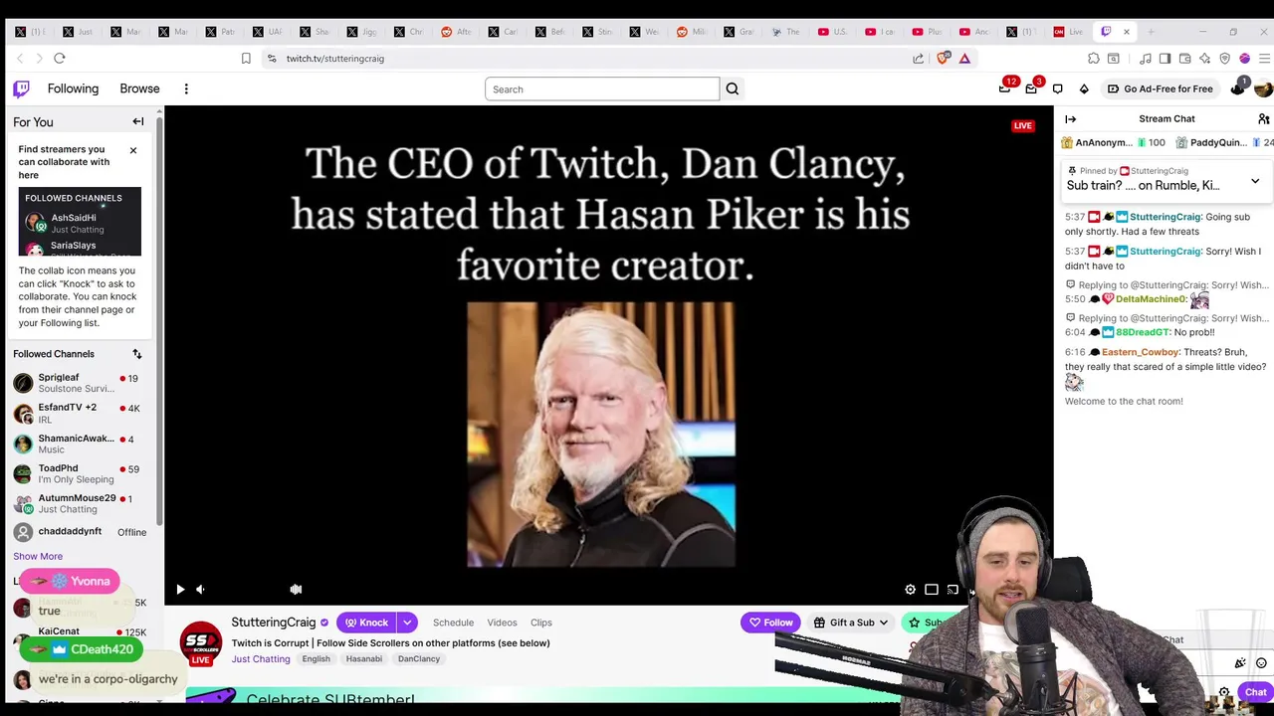Switch to theatre mode
This screenshot has height=716, width=1274.
coord(932,590)
